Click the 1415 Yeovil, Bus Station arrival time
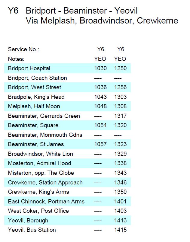The height and width of the screenshot is (242, 190). pos(120,230)
